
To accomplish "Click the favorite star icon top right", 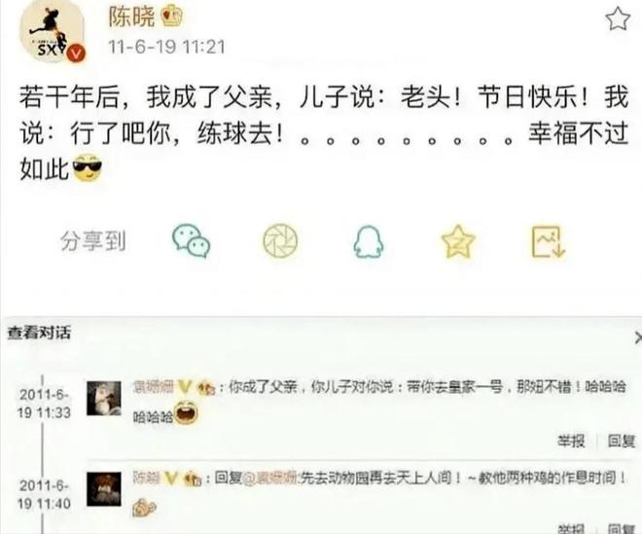I will click(617, 19).
